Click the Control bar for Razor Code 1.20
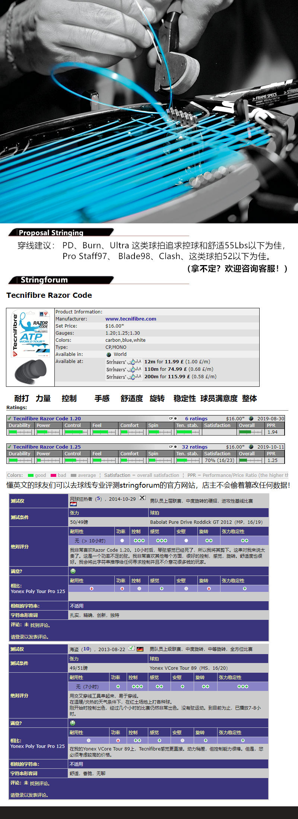Screen dimensions: 298x819 coord(76,432)
